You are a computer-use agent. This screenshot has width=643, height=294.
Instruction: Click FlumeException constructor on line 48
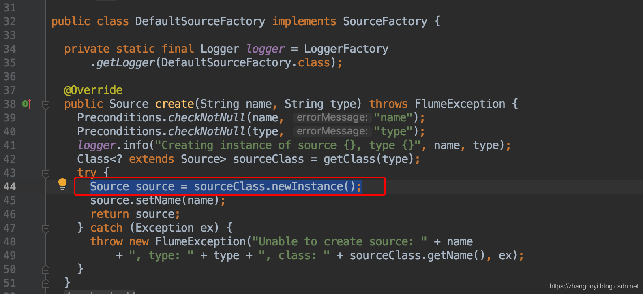201,242
